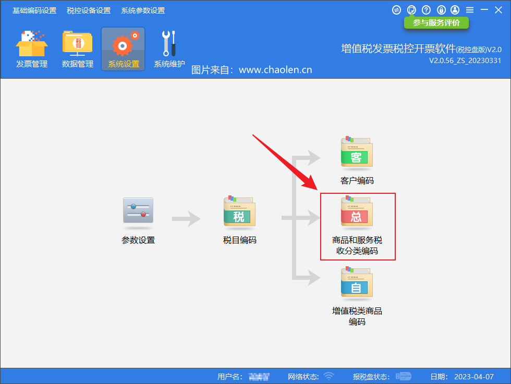Click the lock icon in title bar

[x=441, y=10]
